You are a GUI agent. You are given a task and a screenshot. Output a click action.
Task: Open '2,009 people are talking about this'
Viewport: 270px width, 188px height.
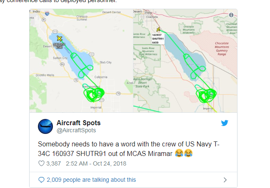91,180
